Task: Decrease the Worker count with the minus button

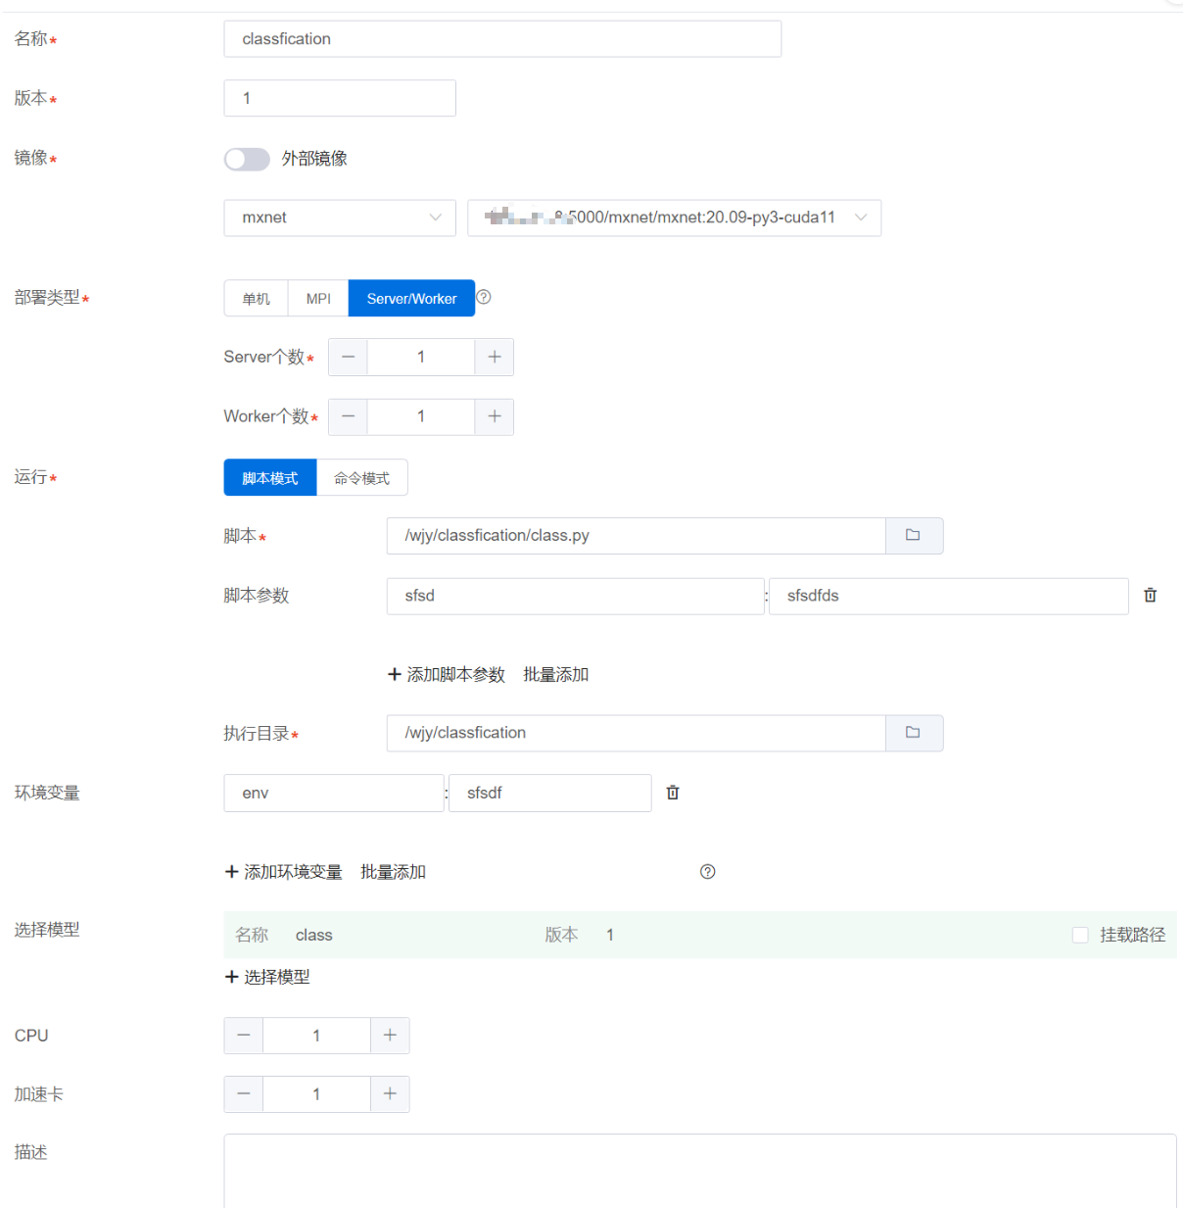Action: [x=348, y=417]
